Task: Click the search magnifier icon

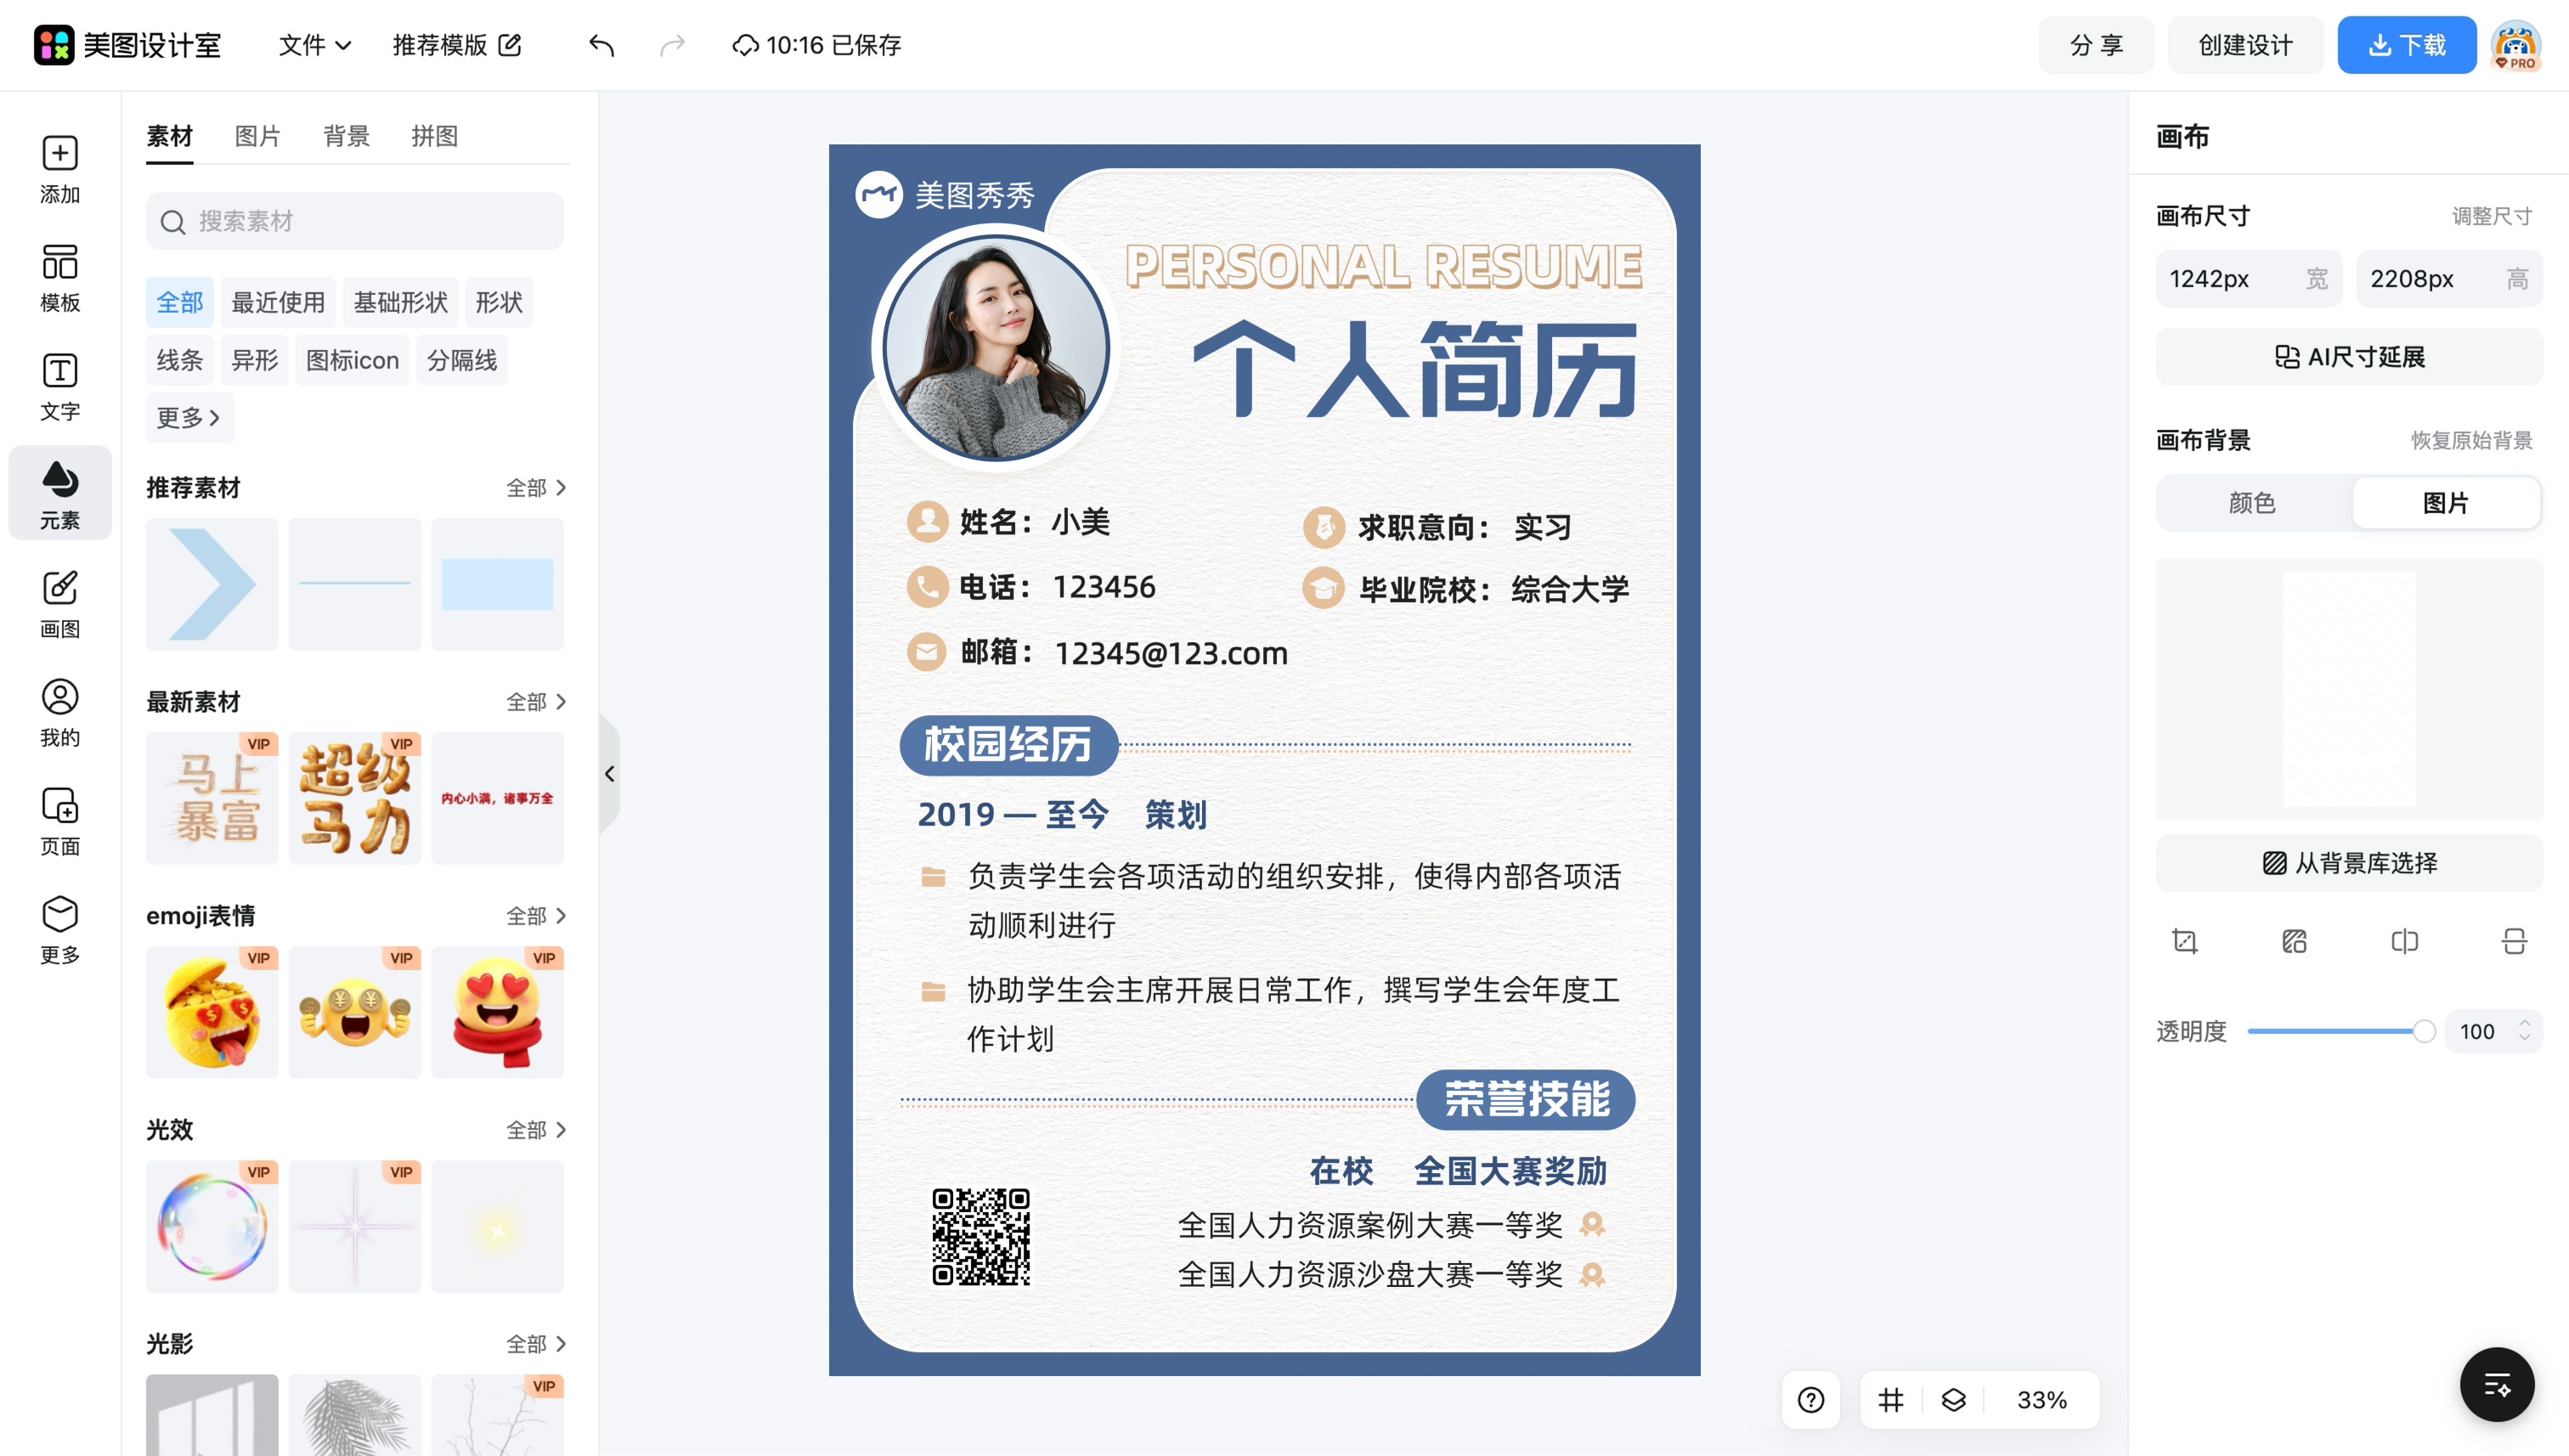Action: click(173, 222)
